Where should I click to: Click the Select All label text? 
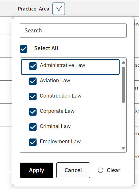click(46, 48)
